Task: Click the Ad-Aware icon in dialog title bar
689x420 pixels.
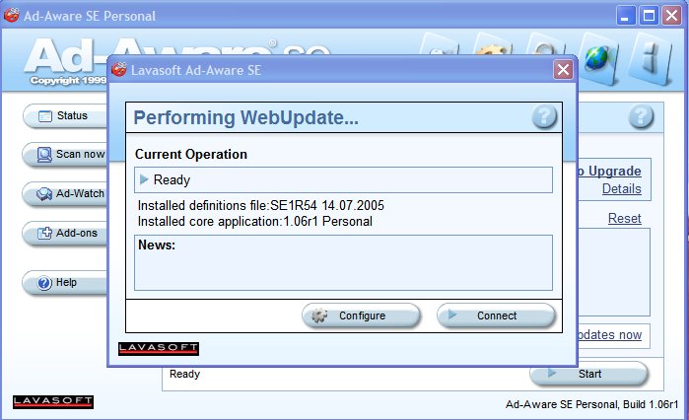Action: click(x=118, y=69)
